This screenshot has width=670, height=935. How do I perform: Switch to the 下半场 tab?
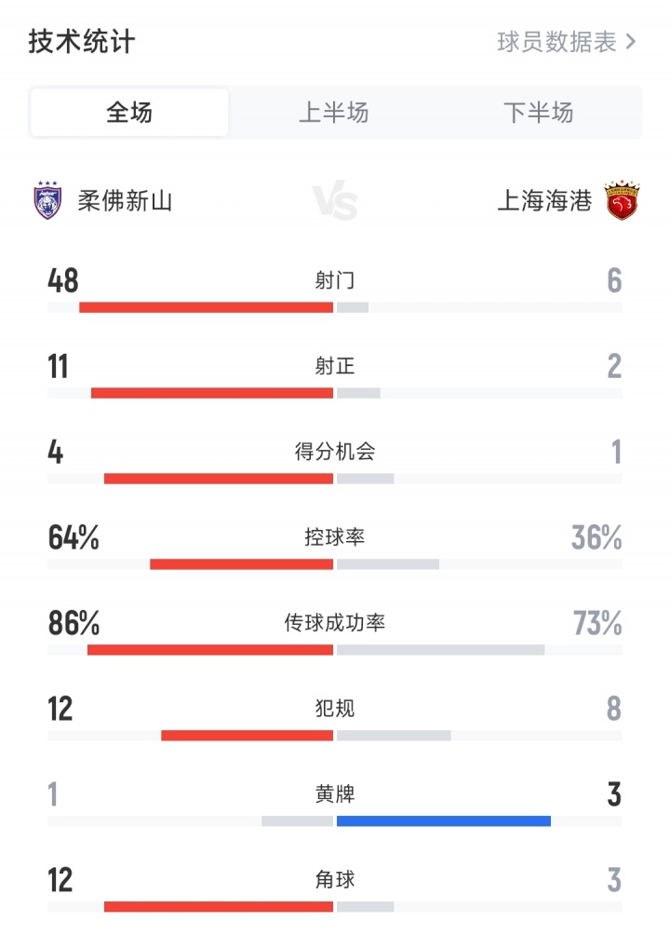pos(540,110)
